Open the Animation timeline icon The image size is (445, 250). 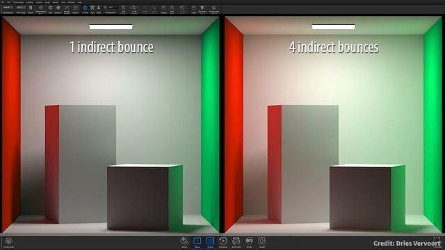pyautogui.click(x=223, y=241)
